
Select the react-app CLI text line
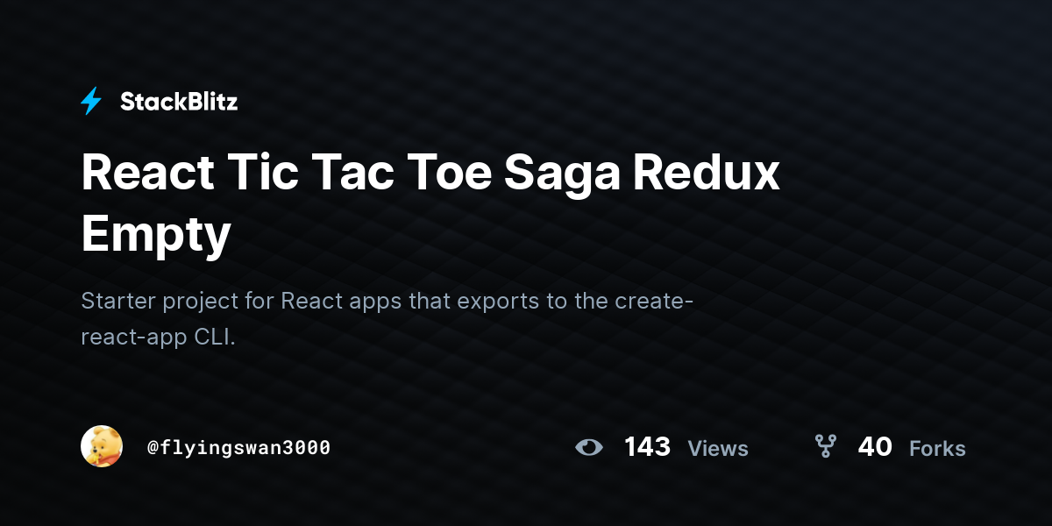tap(159, 338)
